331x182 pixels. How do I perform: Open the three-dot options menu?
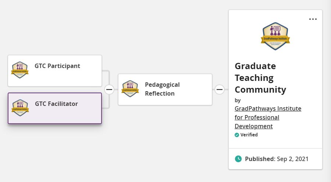tap(313, 19)
